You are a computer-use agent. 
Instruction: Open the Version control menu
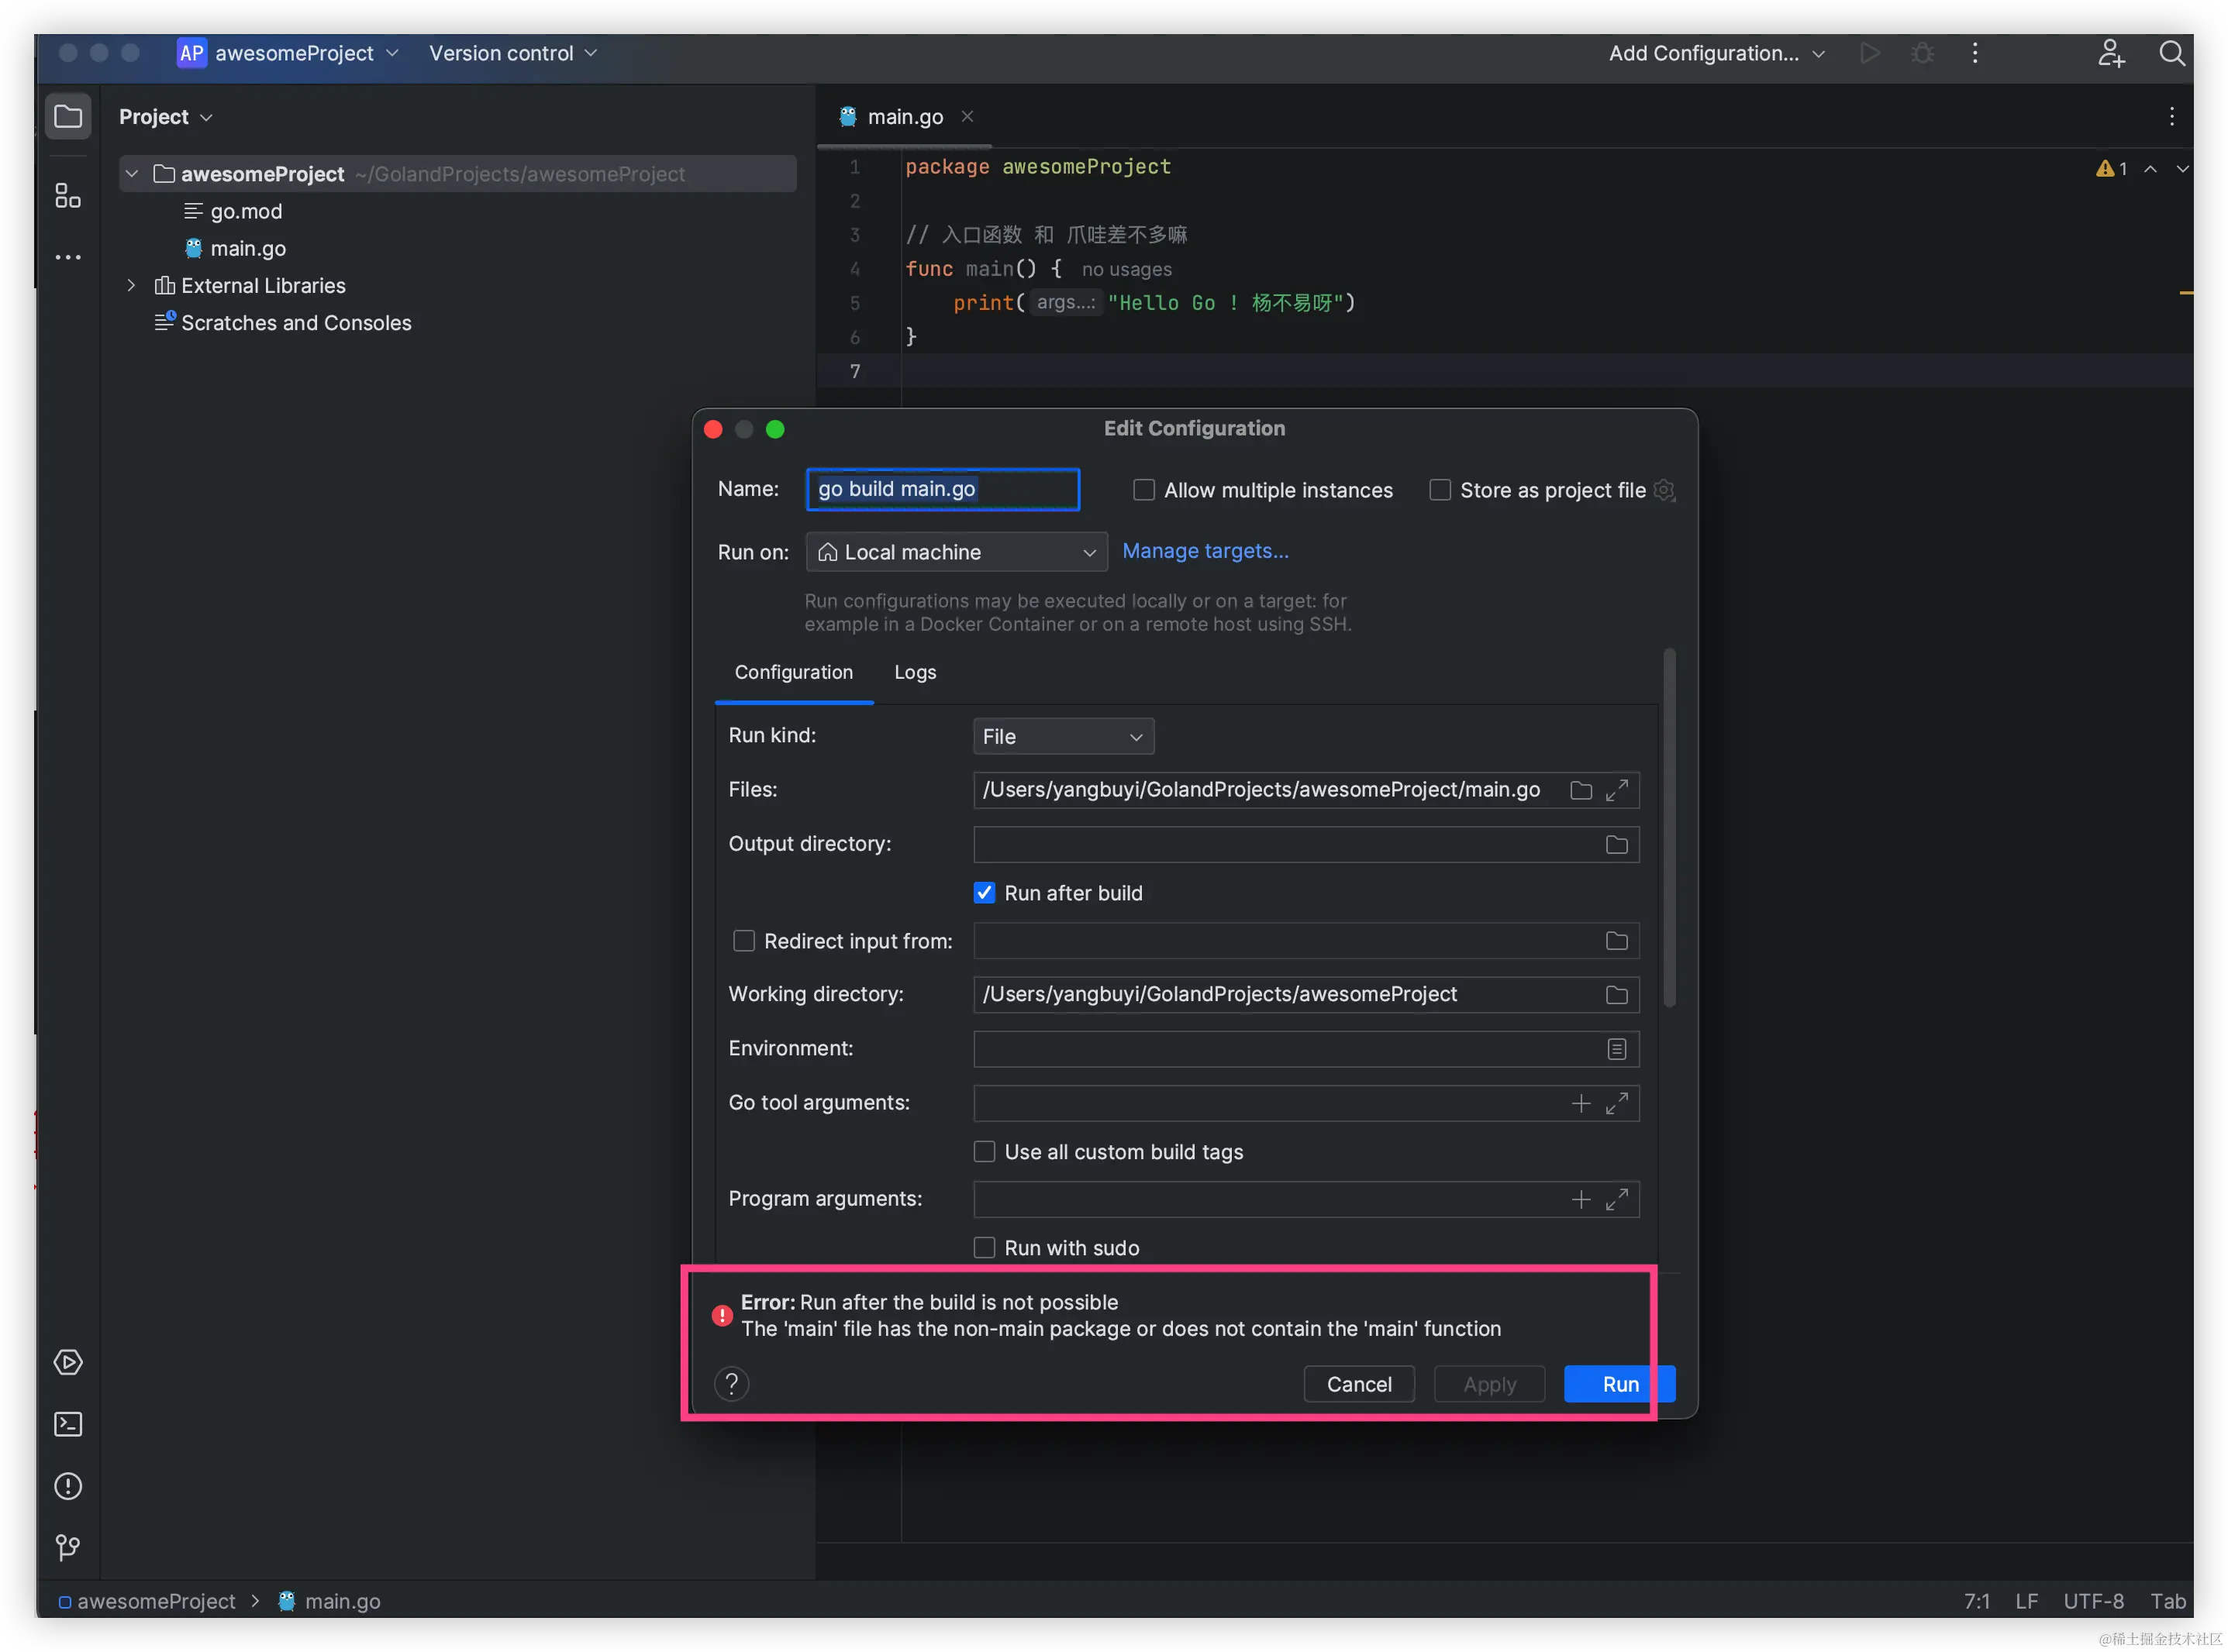[512, 53]
